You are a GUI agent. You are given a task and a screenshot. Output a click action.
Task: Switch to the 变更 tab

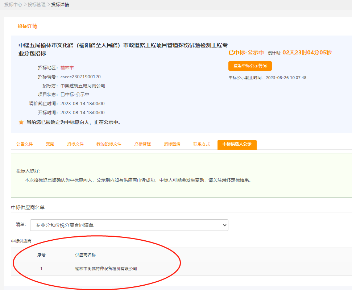(50, 144)
